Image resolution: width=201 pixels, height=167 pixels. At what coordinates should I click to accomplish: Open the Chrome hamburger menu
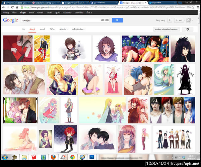(198, 7)
